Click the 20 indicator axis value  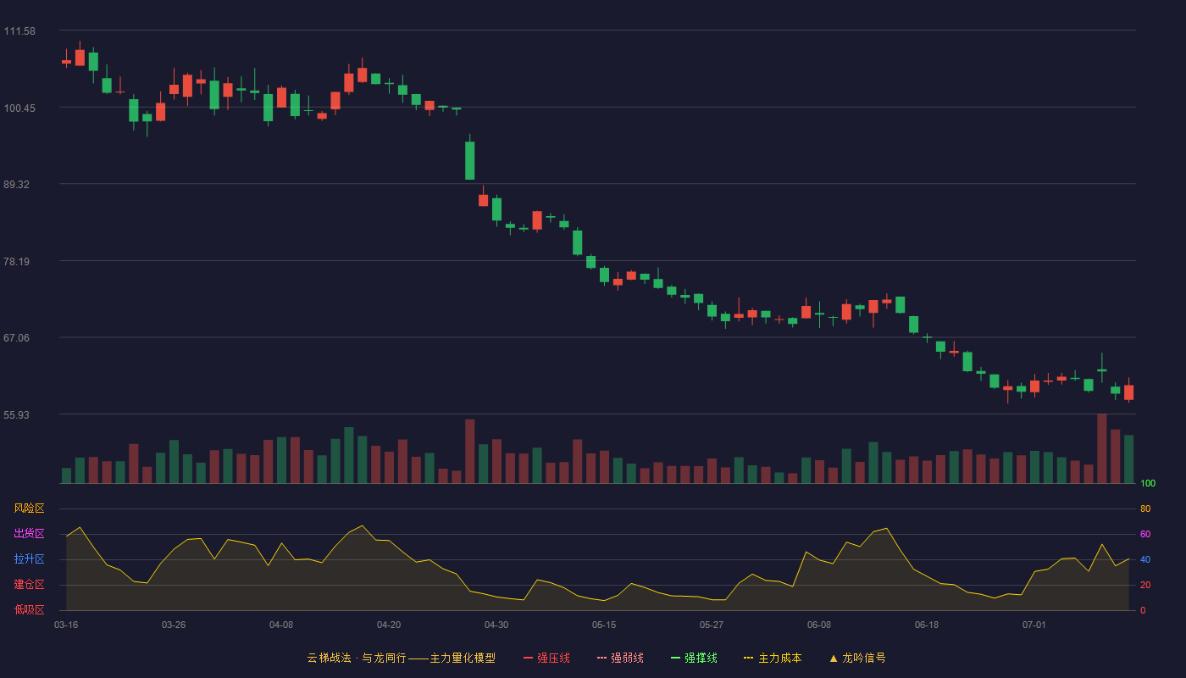(x=1145, y=585)
